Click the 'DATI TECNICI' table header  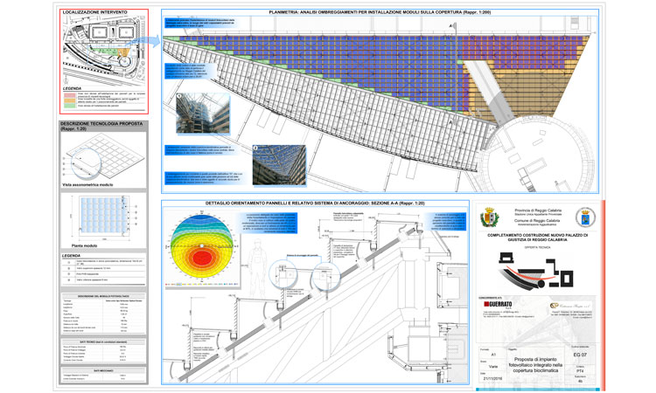(x=104, y=342)
